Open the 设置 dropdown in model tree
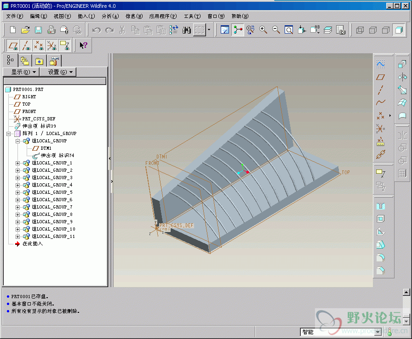 58,72
